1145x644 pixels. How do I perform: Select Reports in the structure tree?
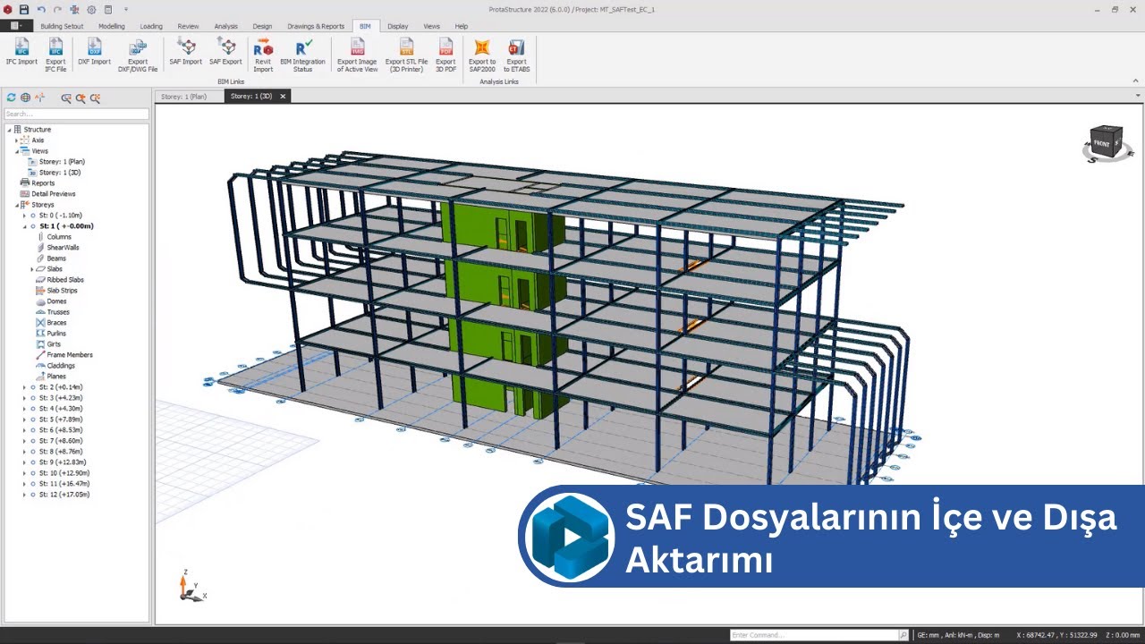click(43, 183)
